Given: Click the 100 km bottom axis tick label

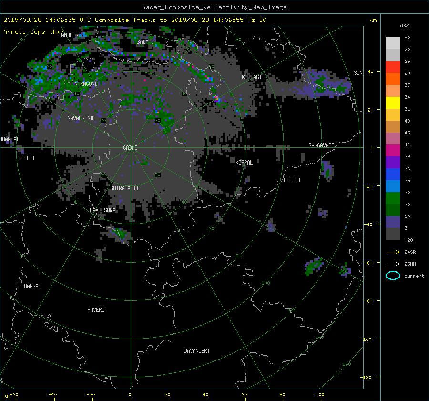Looking at the screenshot, I should coord(320,395).
